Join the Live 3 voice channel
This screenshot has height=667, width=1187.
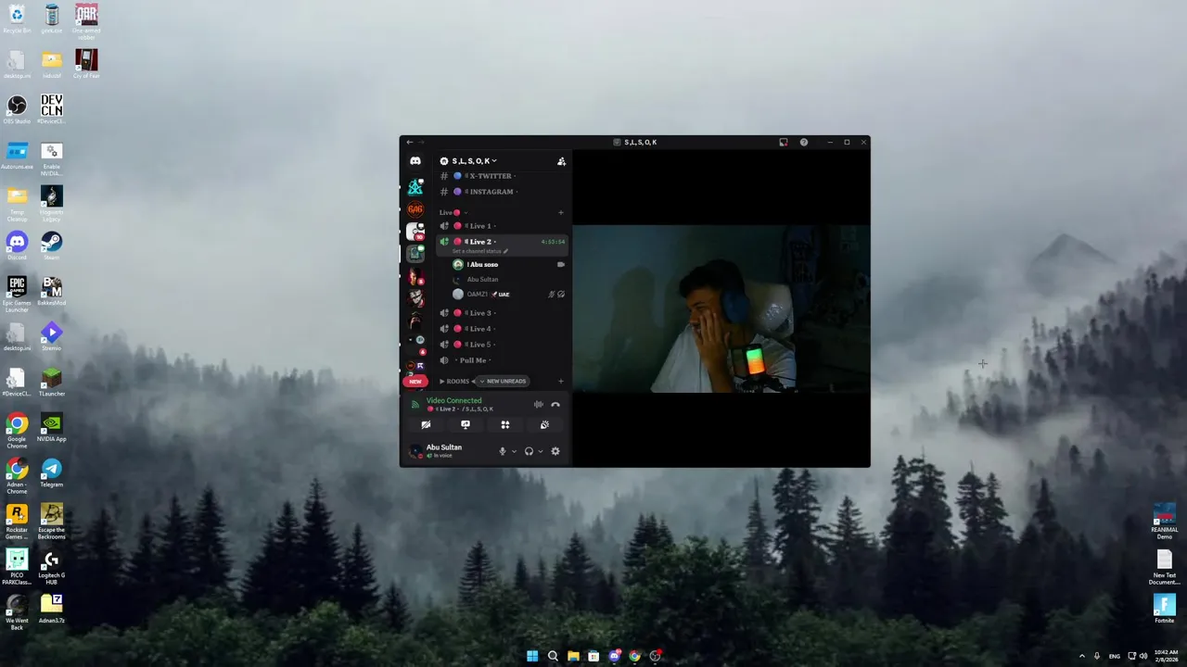pyautogui.click(x=502, y=313)
